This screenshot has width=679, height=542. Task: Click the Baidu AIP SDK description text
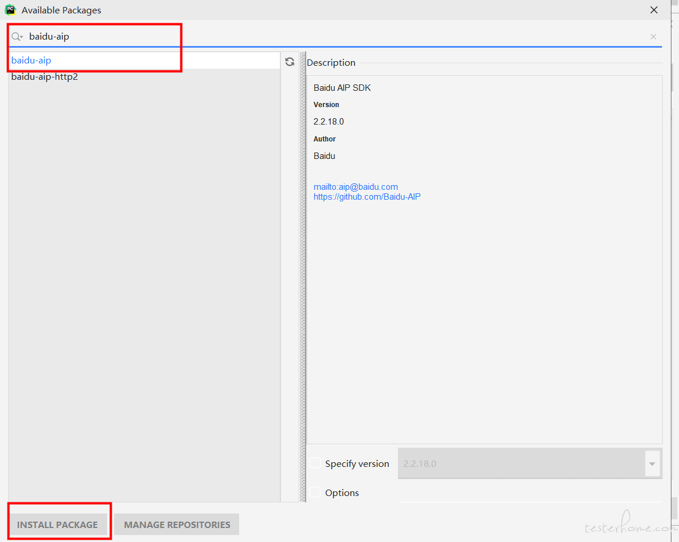tap(342, 88)
